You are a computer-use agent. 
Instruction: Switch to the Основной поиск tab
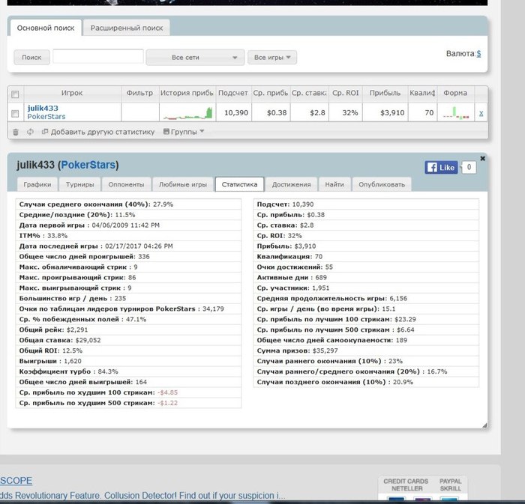coord(46,28)
